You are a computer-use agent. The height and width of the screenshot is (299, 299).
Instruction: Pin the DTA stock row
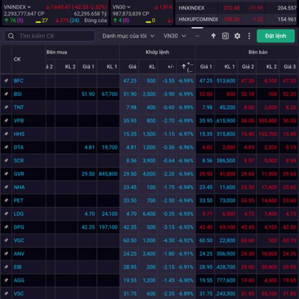[6, 147]
